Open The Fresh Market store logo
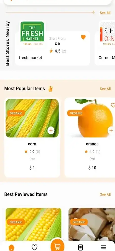115x251 pixels. tap(32, 32)
